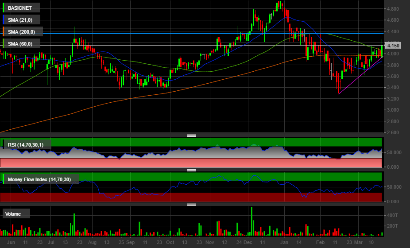Click the 2.600 price axis label
Image resolution: width=410 pixels, height=248 pixels.
393,132
